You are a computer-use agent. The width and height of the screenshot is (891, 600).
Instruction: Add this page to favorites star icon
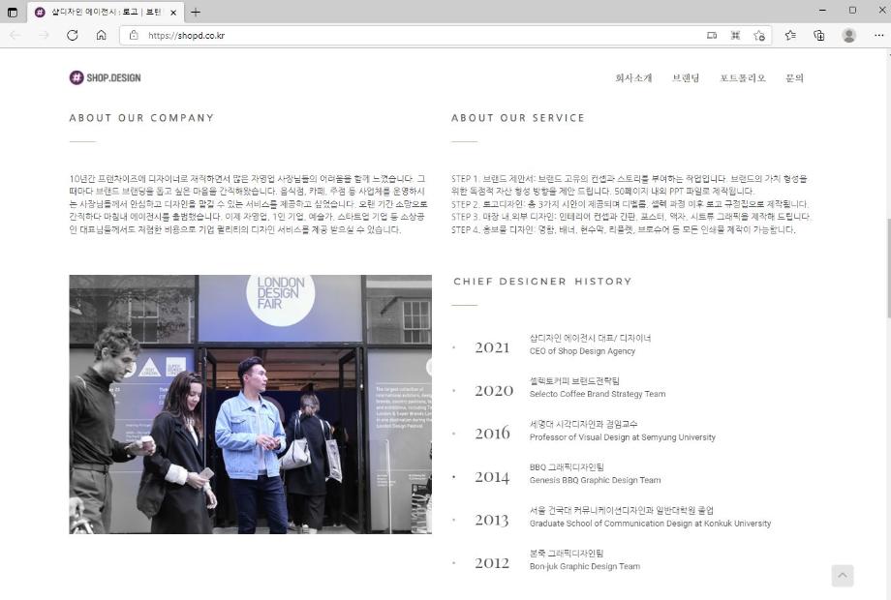tap(759, 35)
